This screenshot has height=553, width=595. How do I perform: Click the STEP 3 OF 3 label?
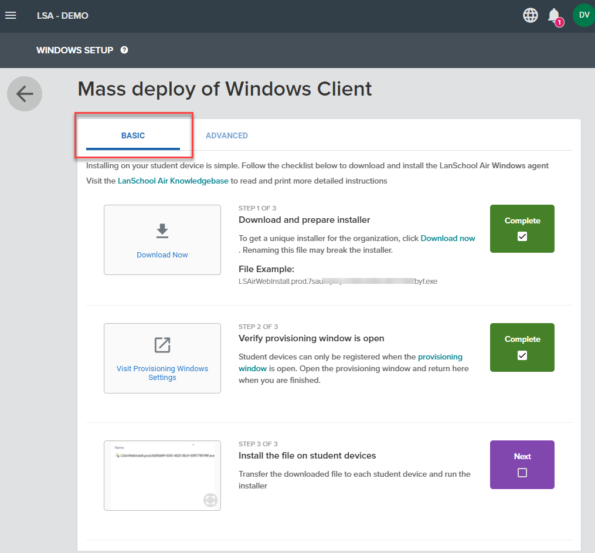point(258,444)
